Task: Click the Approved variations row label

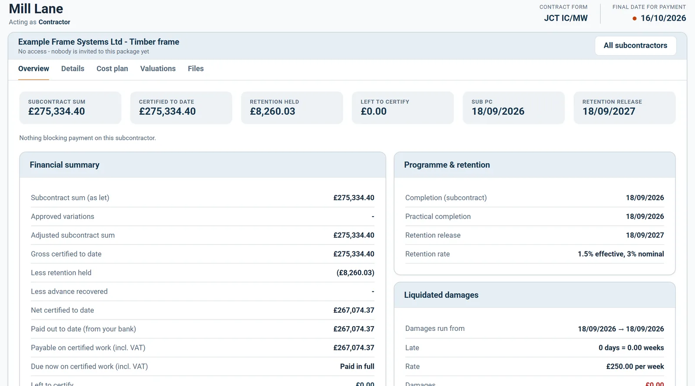Action: [x=63, y=217]
